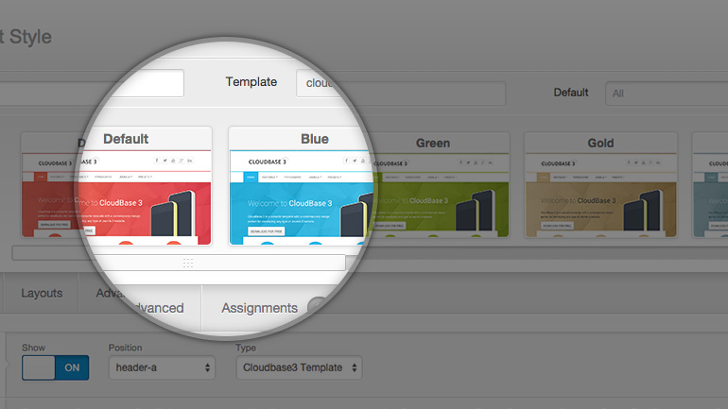The height and width of the screenshot is (409, 728).
Task: Switch to the Layouts tab
Action: (42, 293)
